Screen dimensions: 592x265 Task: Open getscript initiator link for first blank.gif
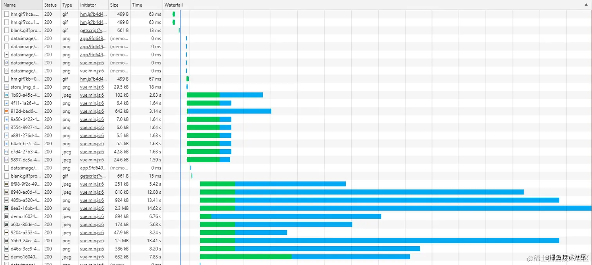[x=93, y=31]
